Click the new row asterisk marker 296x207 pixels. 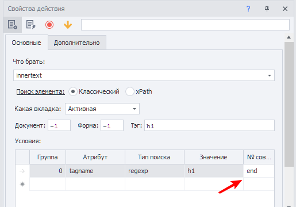point(22,184)
